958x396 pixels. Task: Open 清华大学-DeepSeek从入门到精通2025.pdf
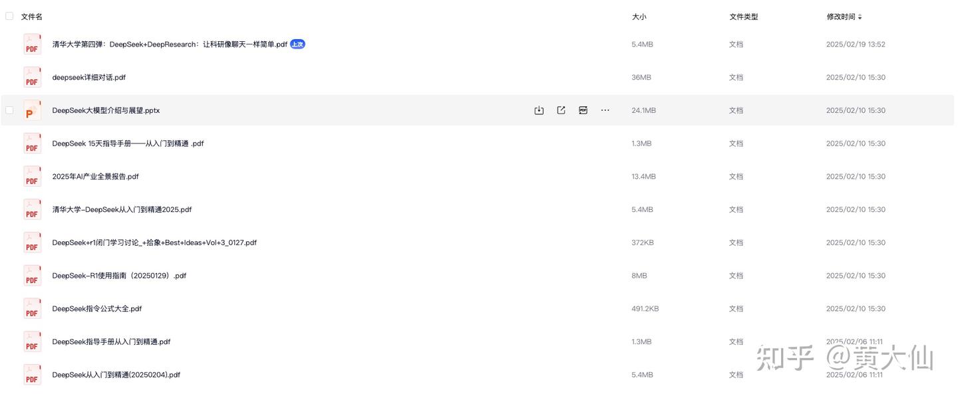click(x=122, y=210)
